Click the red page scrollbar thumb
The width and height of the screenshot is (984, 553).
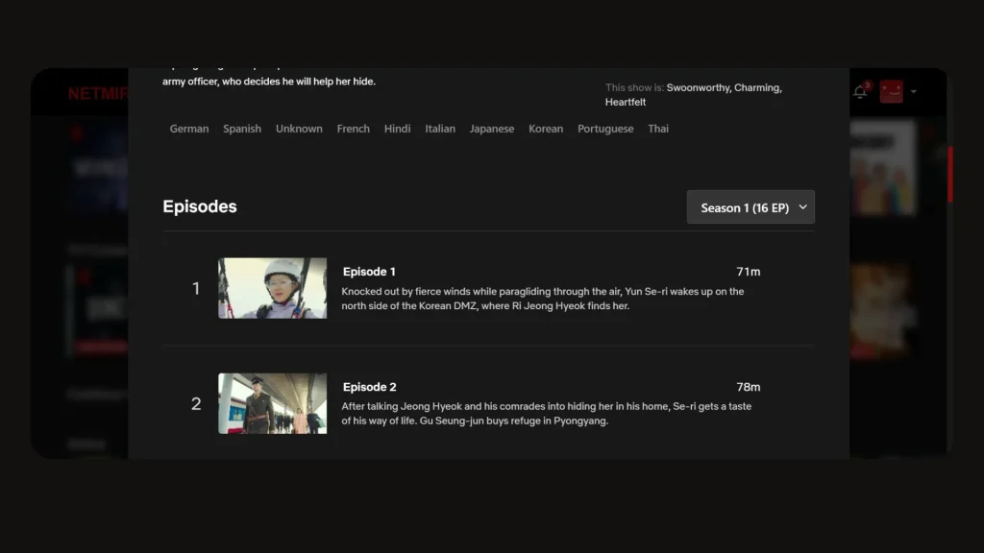[950, 173]
